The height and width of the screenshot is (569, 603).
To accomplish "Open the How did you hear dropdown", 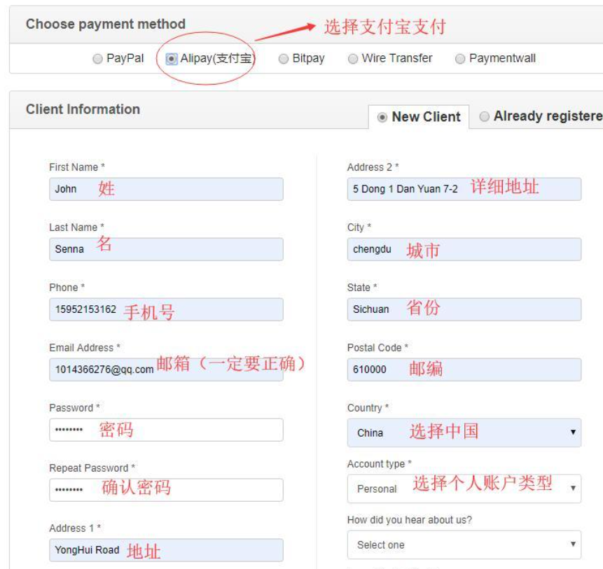I will point(464,545).
